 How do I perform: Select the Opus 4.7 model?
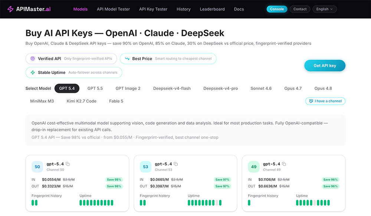(x=293, y=88)
